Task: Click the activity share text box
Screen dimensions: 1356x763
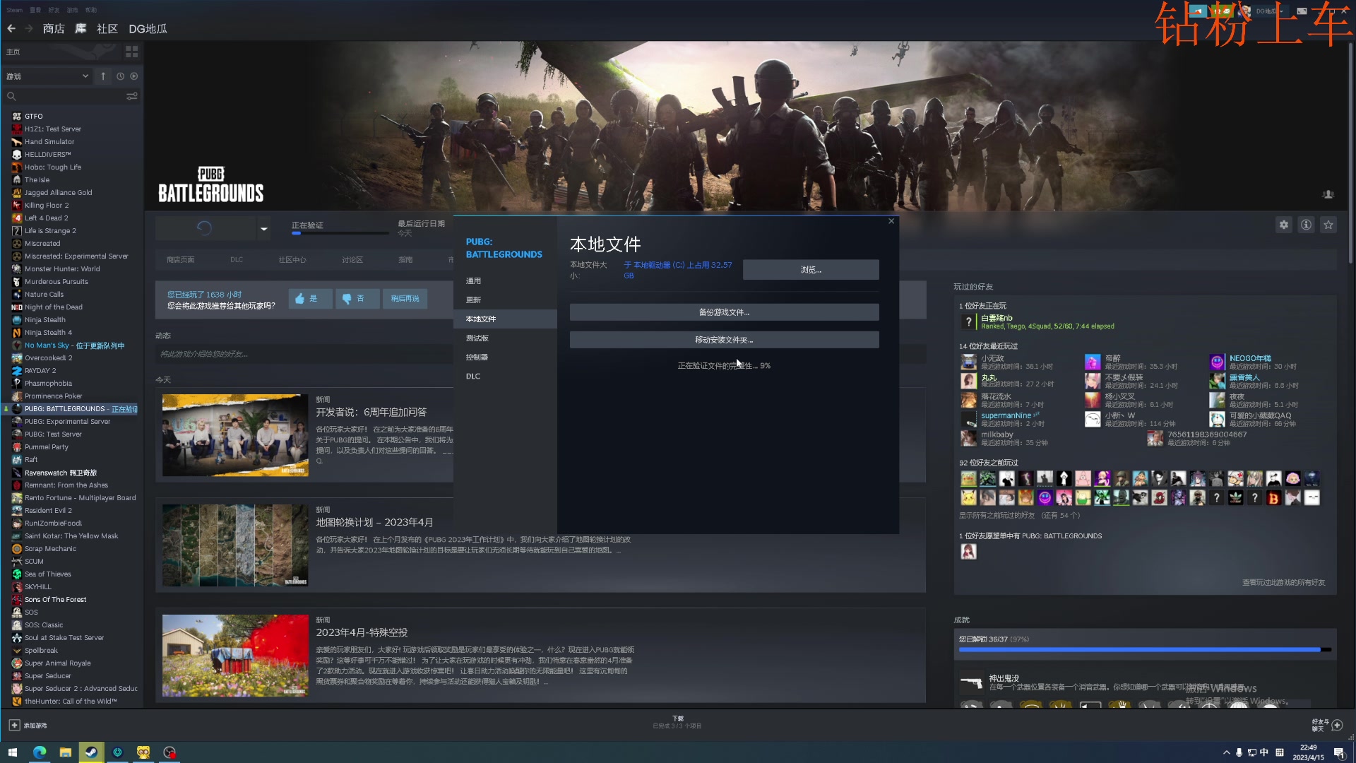Action: pos(304,354)
